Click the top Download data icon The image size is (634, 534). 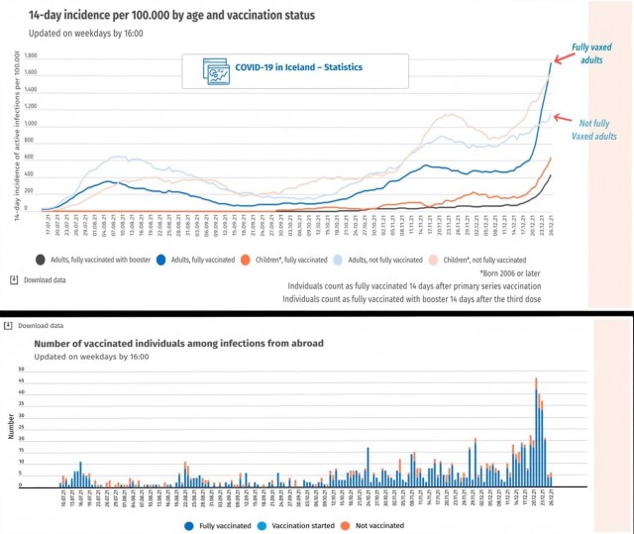click(14, 280)
